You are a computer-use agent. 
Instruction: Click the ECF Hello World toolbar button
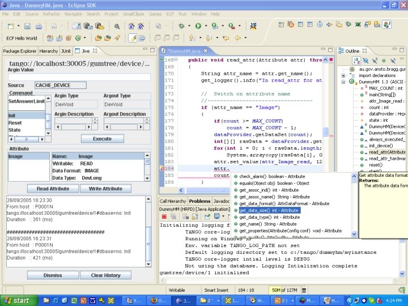pos(23,38)
